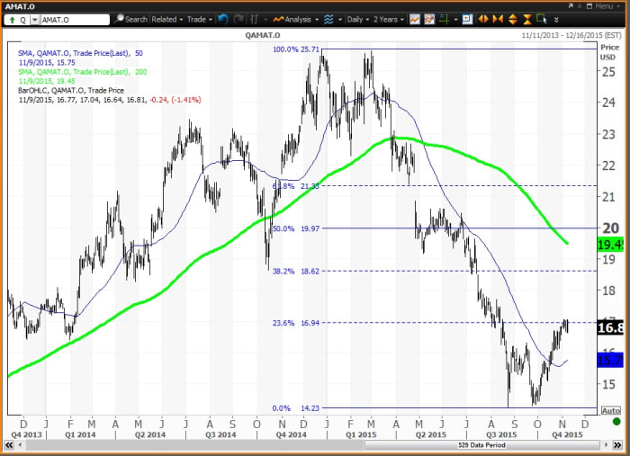The width and height of the screenshot is (630, 456).
Task: Click the pop-out arrow icon in title bar
Action: coord(571,6)
